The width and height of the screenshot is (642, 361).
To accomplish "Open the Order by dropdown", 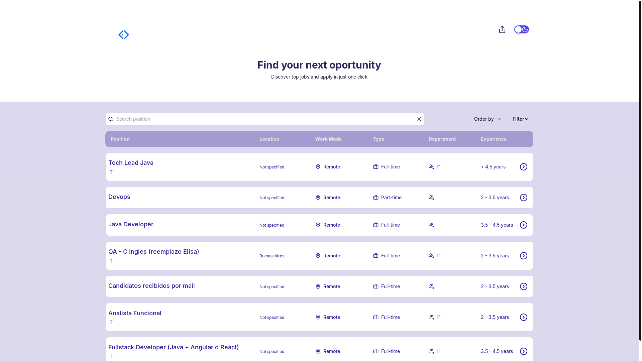I will [x=488, y=119].
